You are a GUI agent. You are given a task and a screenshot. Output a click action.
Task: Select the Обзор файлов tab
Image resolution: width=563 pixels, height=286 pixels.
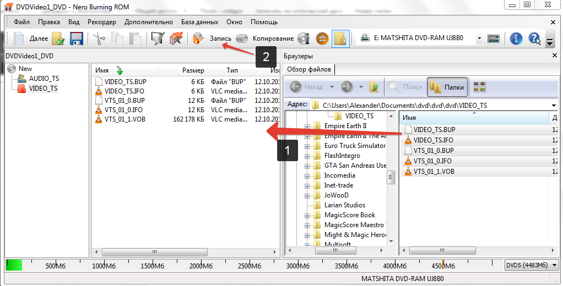coord(309,69)
